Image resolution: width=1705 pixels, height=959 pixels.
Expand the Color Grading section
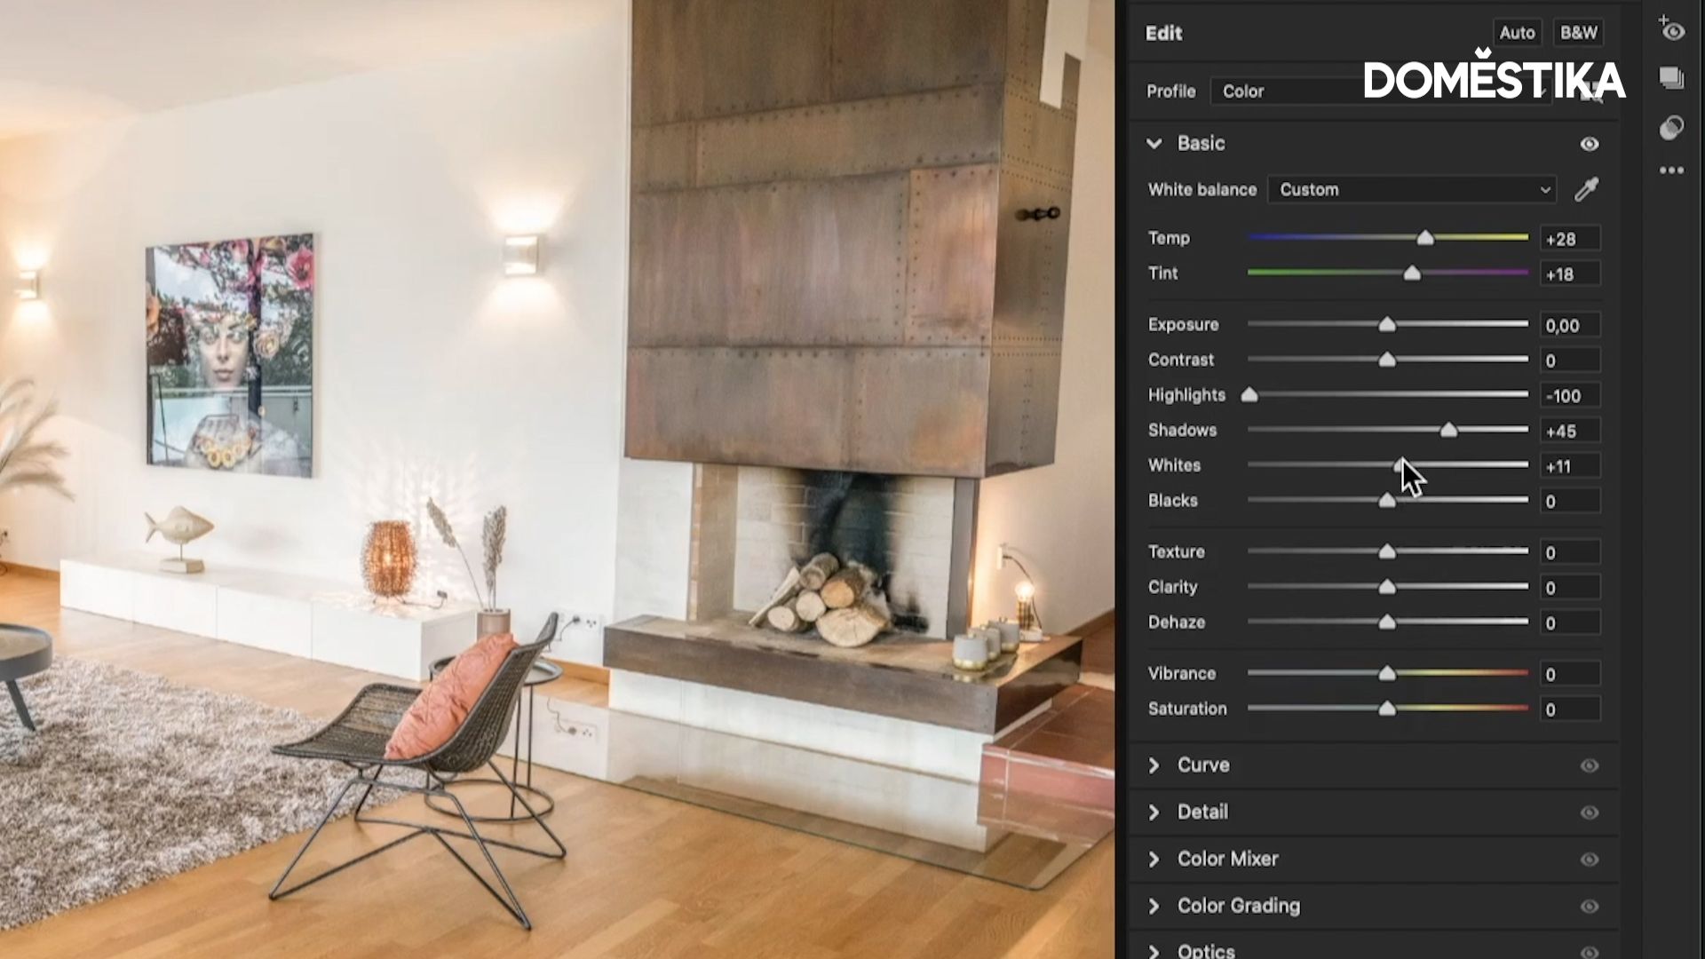[1154, 906]
